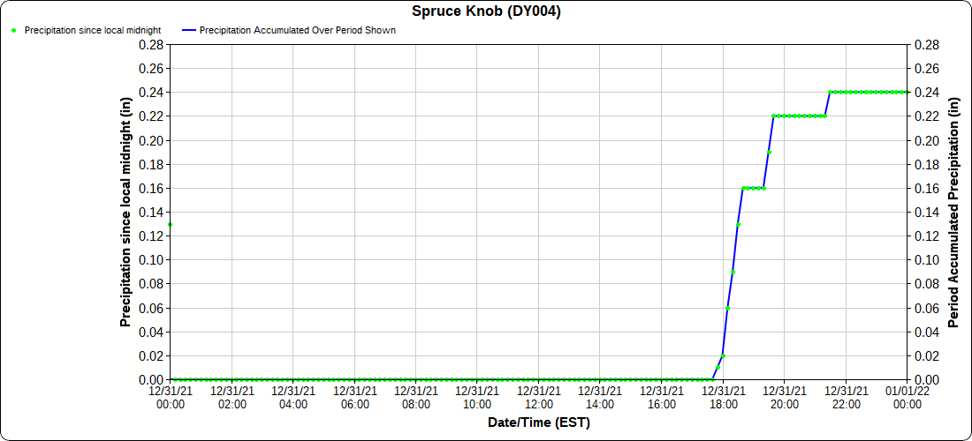This screenshot has width=972, height=441.
Task: Toggle the 'Precipitation since local midnight' legend label
Action: point(92,30)
